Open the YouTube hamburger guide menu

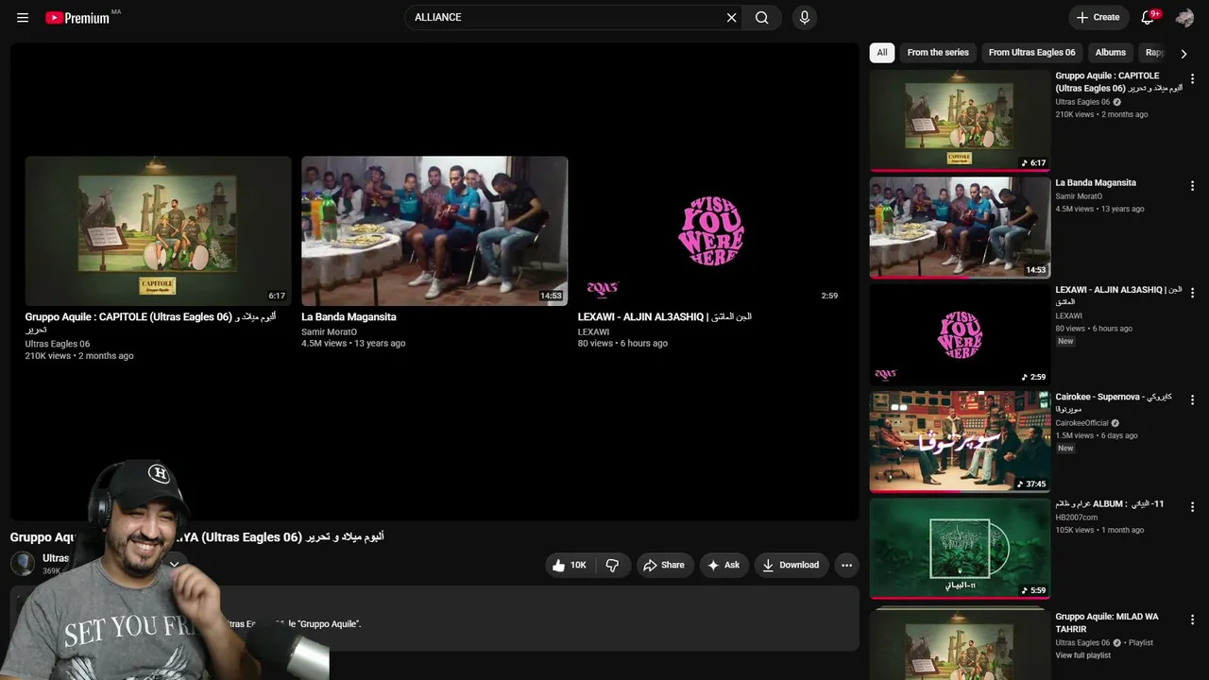tap(23, 17)
